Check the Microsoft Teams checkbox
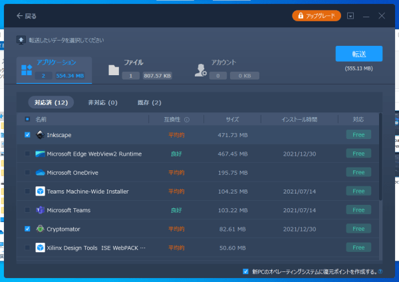The width and height of the screenshot is (399, 282). pos(27,210)
